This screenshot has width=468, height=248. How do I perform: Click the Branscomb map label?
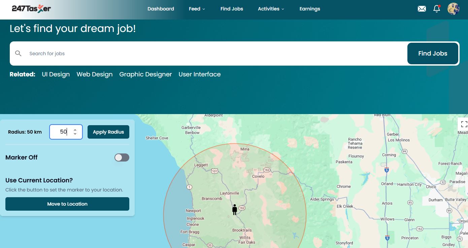coord(212,199)
